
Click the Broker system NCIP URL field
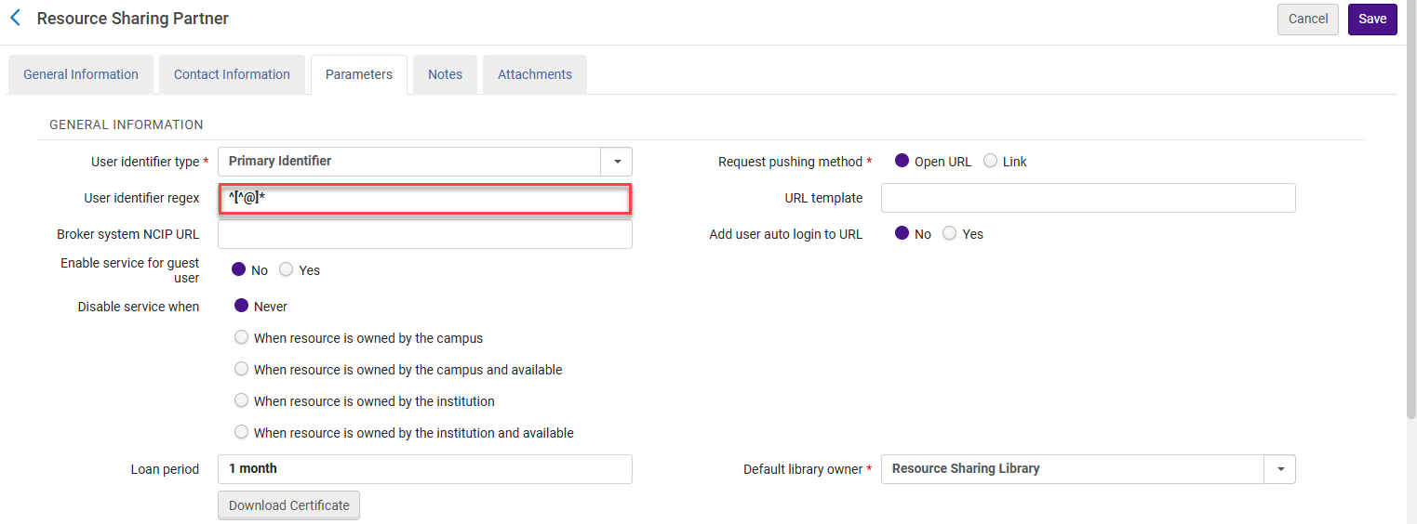click(x=425, y=234)
